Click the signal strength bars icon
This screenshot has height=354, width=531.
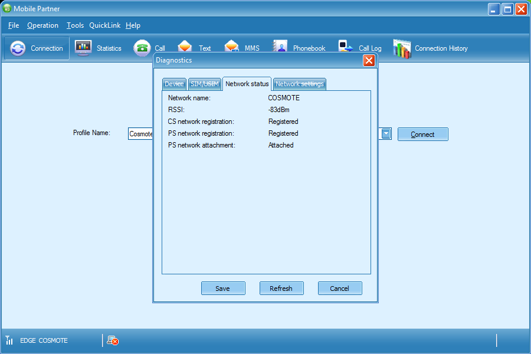tap(9, 340)
